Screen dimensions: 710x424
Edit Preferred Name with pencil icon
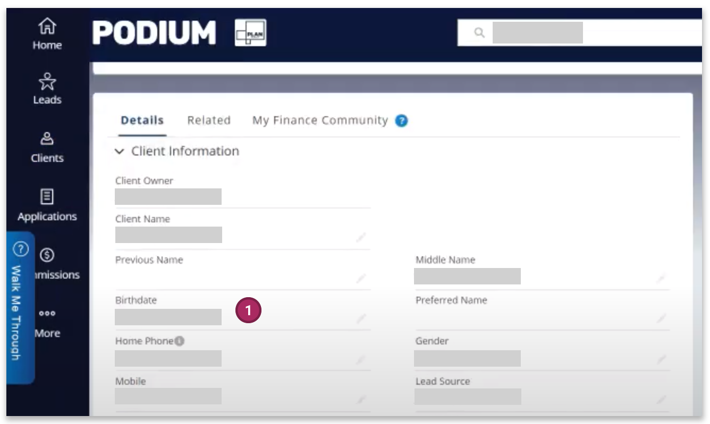pyautogui.click(x=661, y=318)
